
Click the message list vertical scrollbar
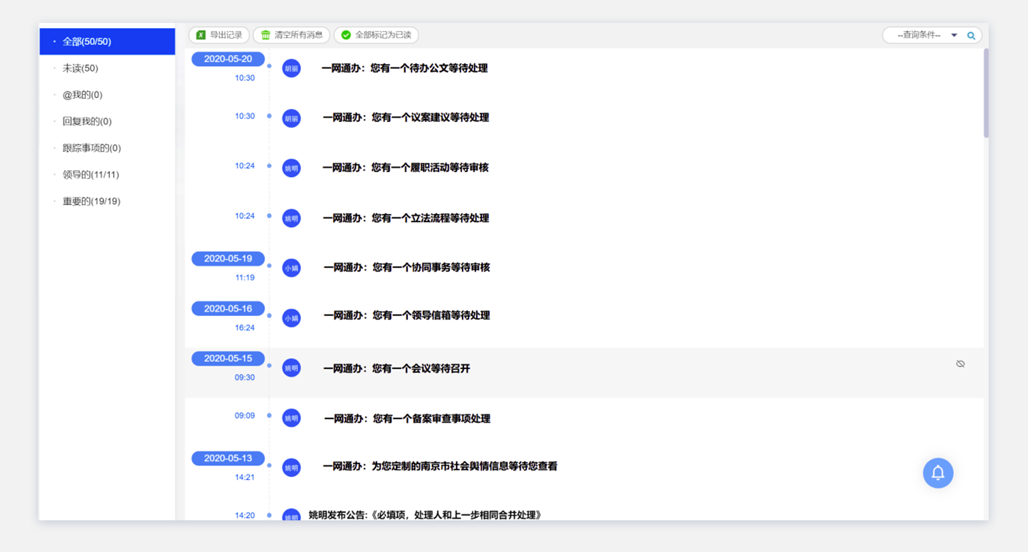[985, 93]
